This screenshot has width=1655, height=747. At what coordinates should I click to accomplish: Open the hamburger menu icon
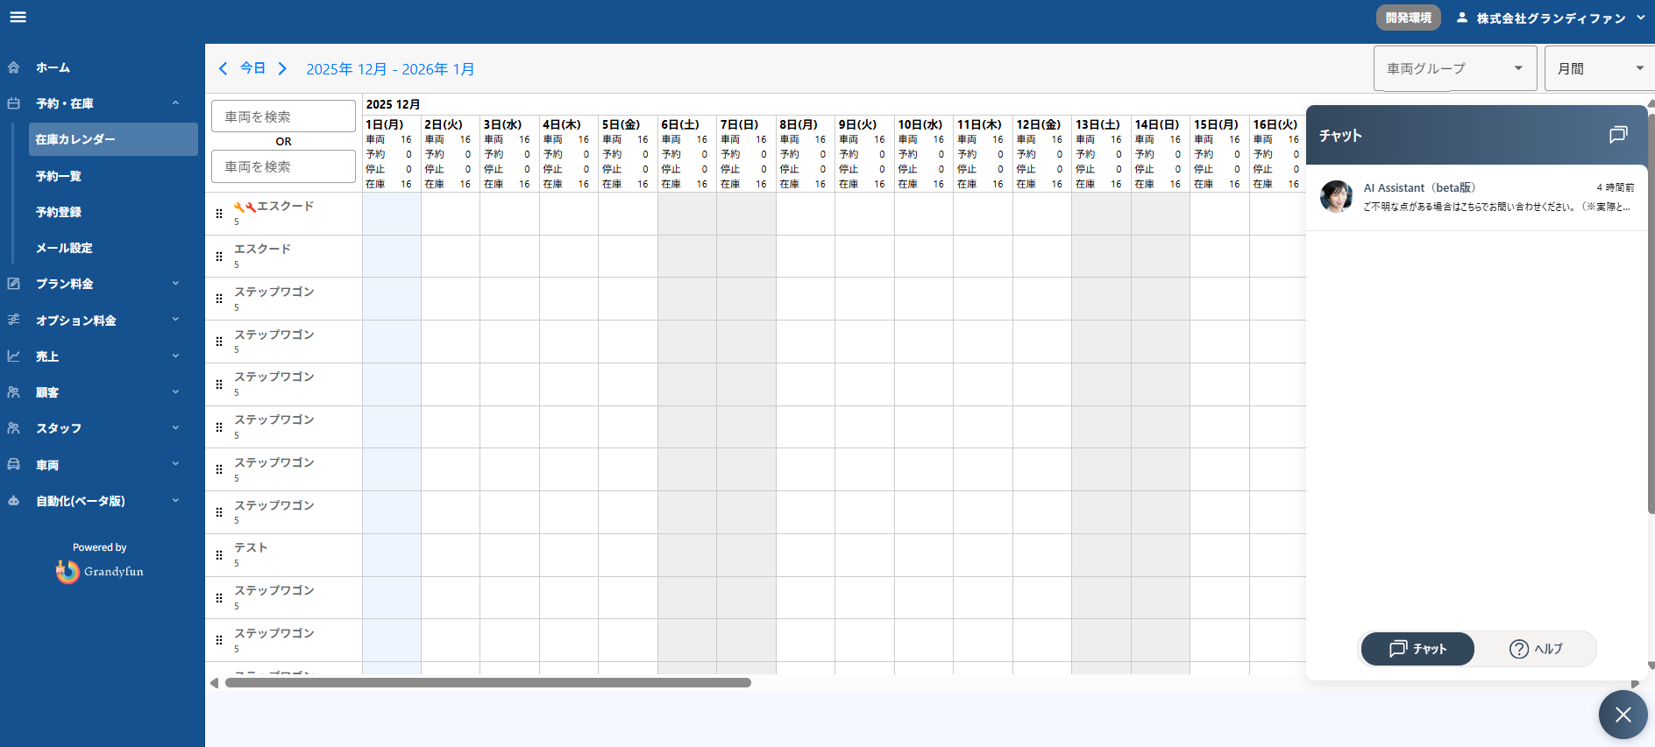tap(18, 18)
